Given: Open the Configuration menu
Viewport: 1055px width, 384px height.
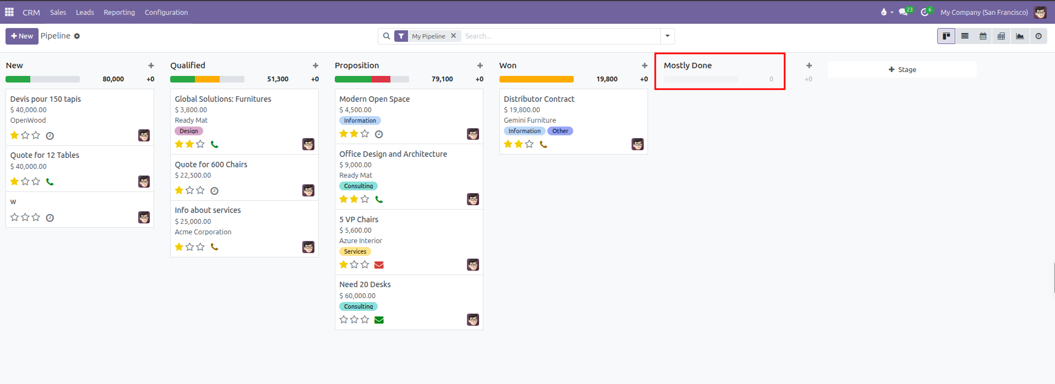Looking at the screenshot, I should point(166,12).
